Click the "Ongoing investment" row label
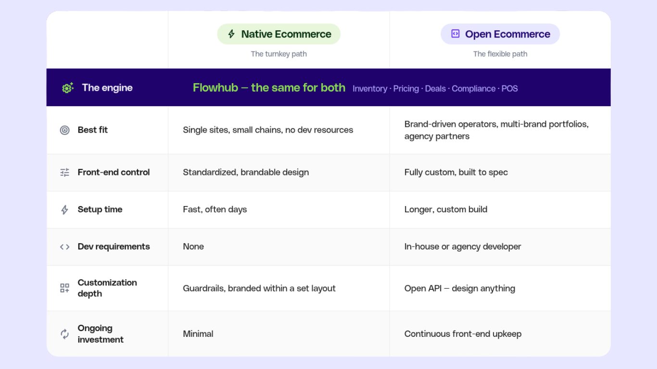The image size is (657, 369). tap(101, 333)
